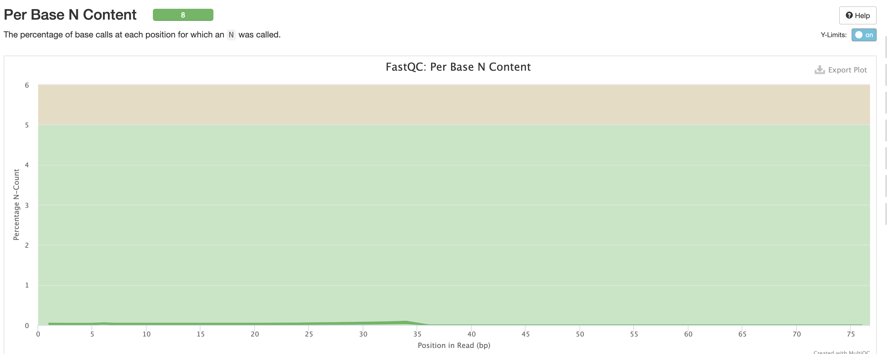Open the Help button
The width and height of the screenshot is (887, 354).
pyautogui.click(x=857, y=15)
